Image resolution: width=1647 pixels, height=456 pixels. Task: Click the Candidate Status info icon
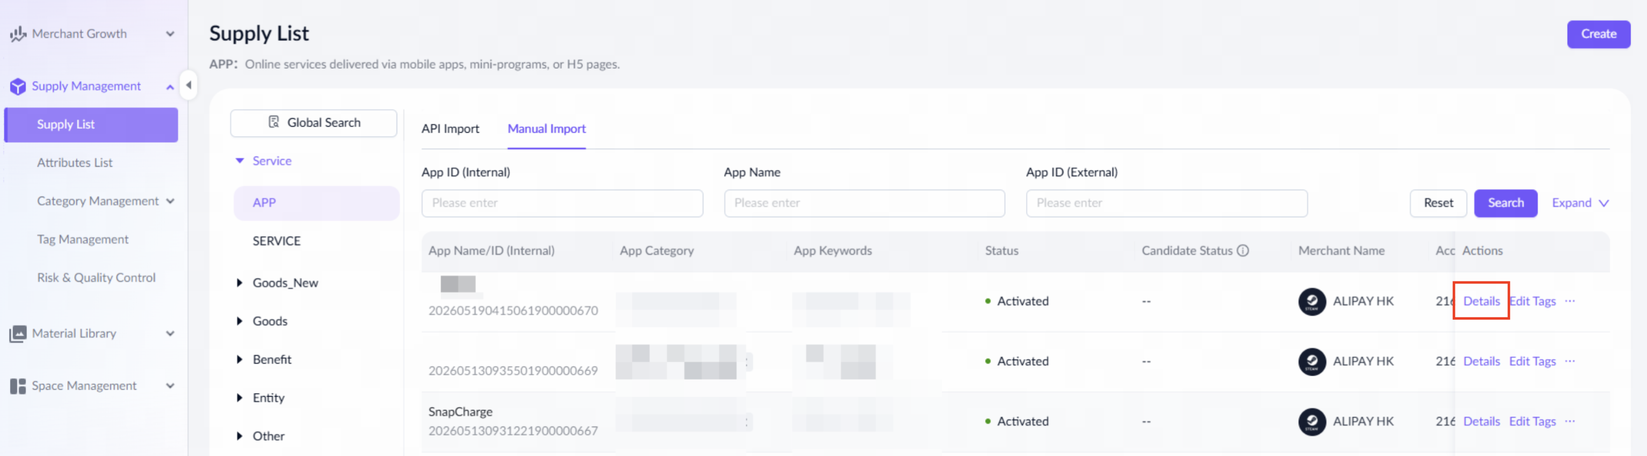pyautogui.click(x=1242, y=251)
